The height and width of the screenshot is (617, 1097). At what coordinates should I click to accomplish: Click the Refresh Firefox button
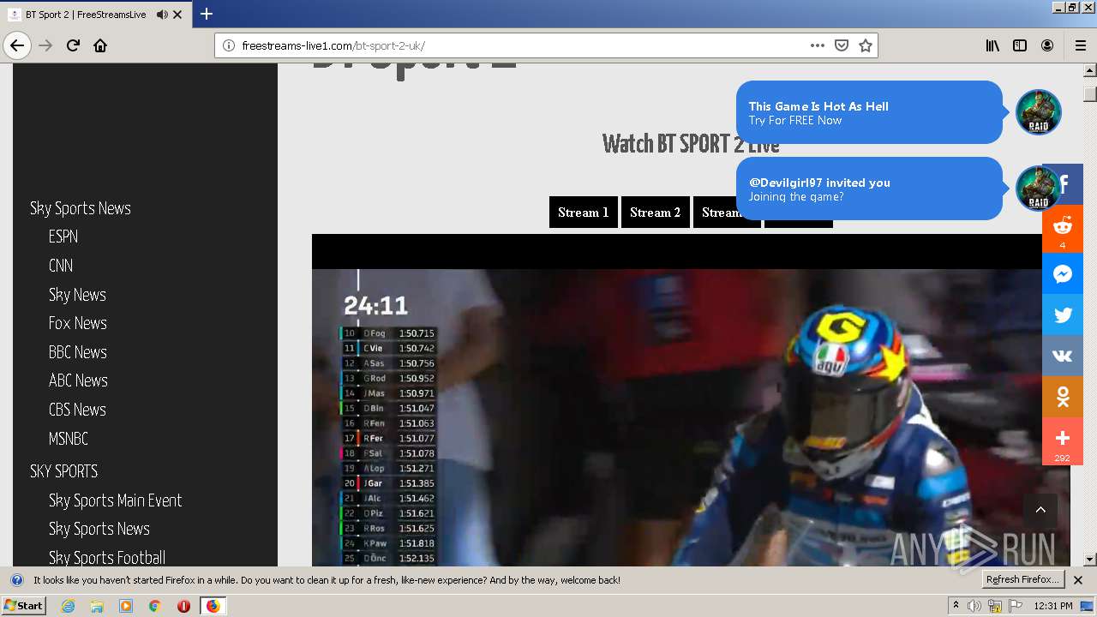(x=1023, y=580)
